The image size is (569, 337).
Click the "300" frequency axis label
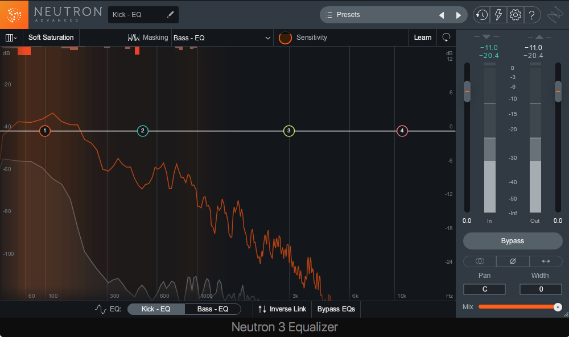(x=115, y=296)
